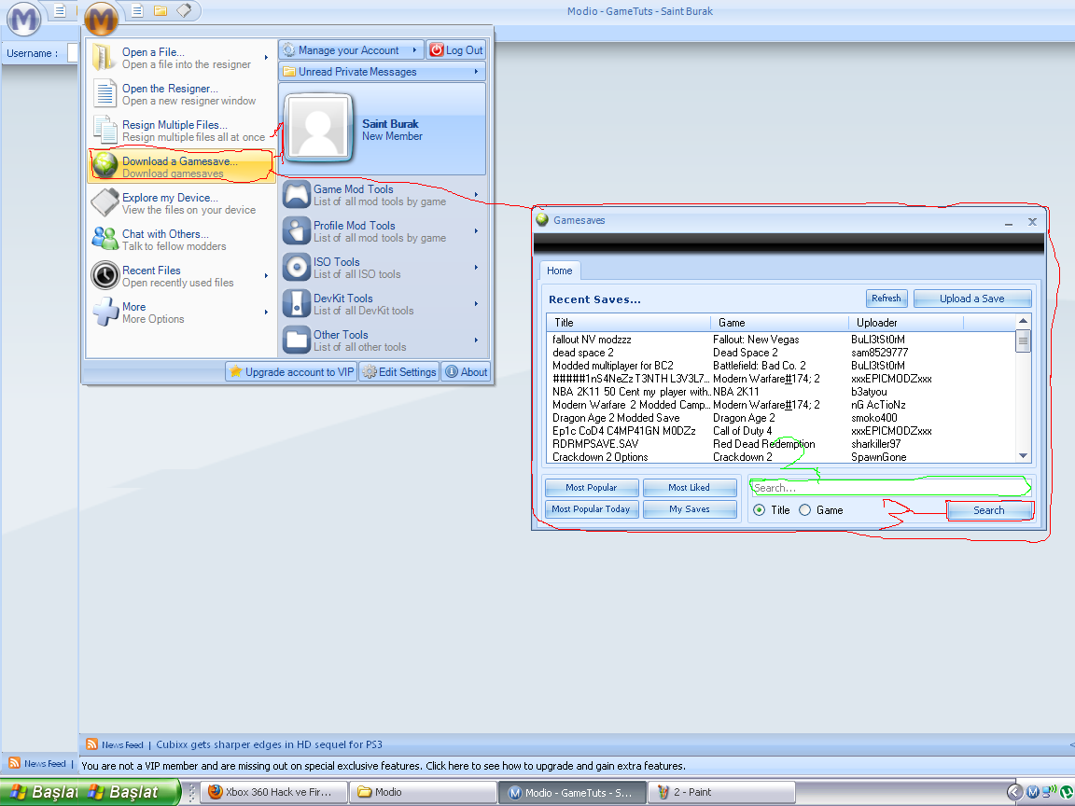The width and height of the screenshot is (1075, 806).
Task: Expand the ISO Tools submenu arrow
Action: point(476,268)
